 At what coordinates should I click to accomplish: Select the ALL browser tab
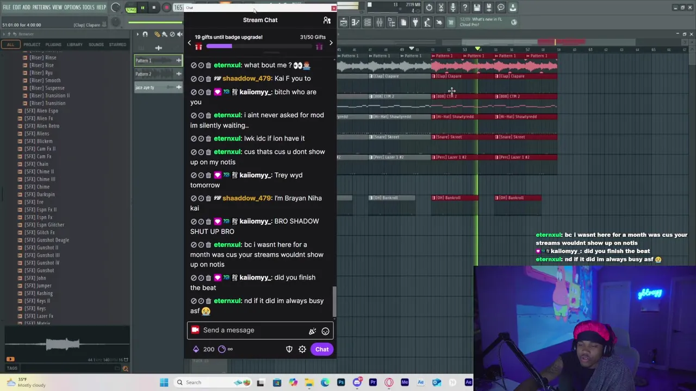click(10, 45)
